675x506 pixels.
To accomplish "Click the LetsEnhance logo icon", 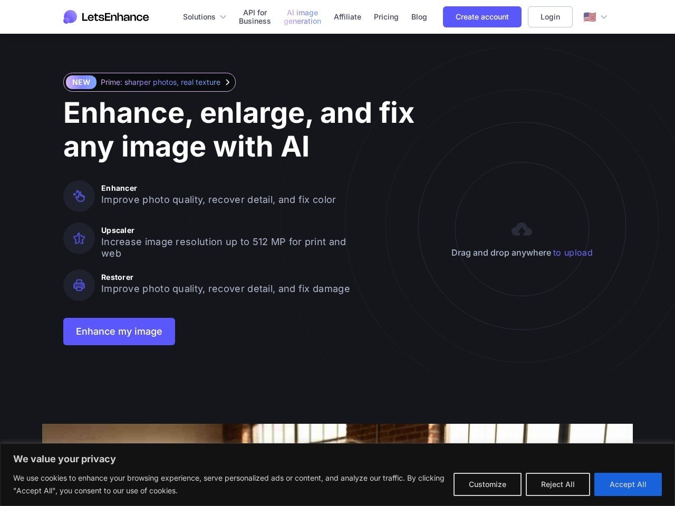I will (70, 17).
